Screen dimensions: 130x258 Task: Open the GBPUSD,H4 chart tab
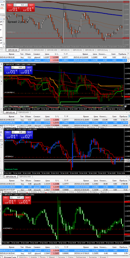tap(90, 50)
